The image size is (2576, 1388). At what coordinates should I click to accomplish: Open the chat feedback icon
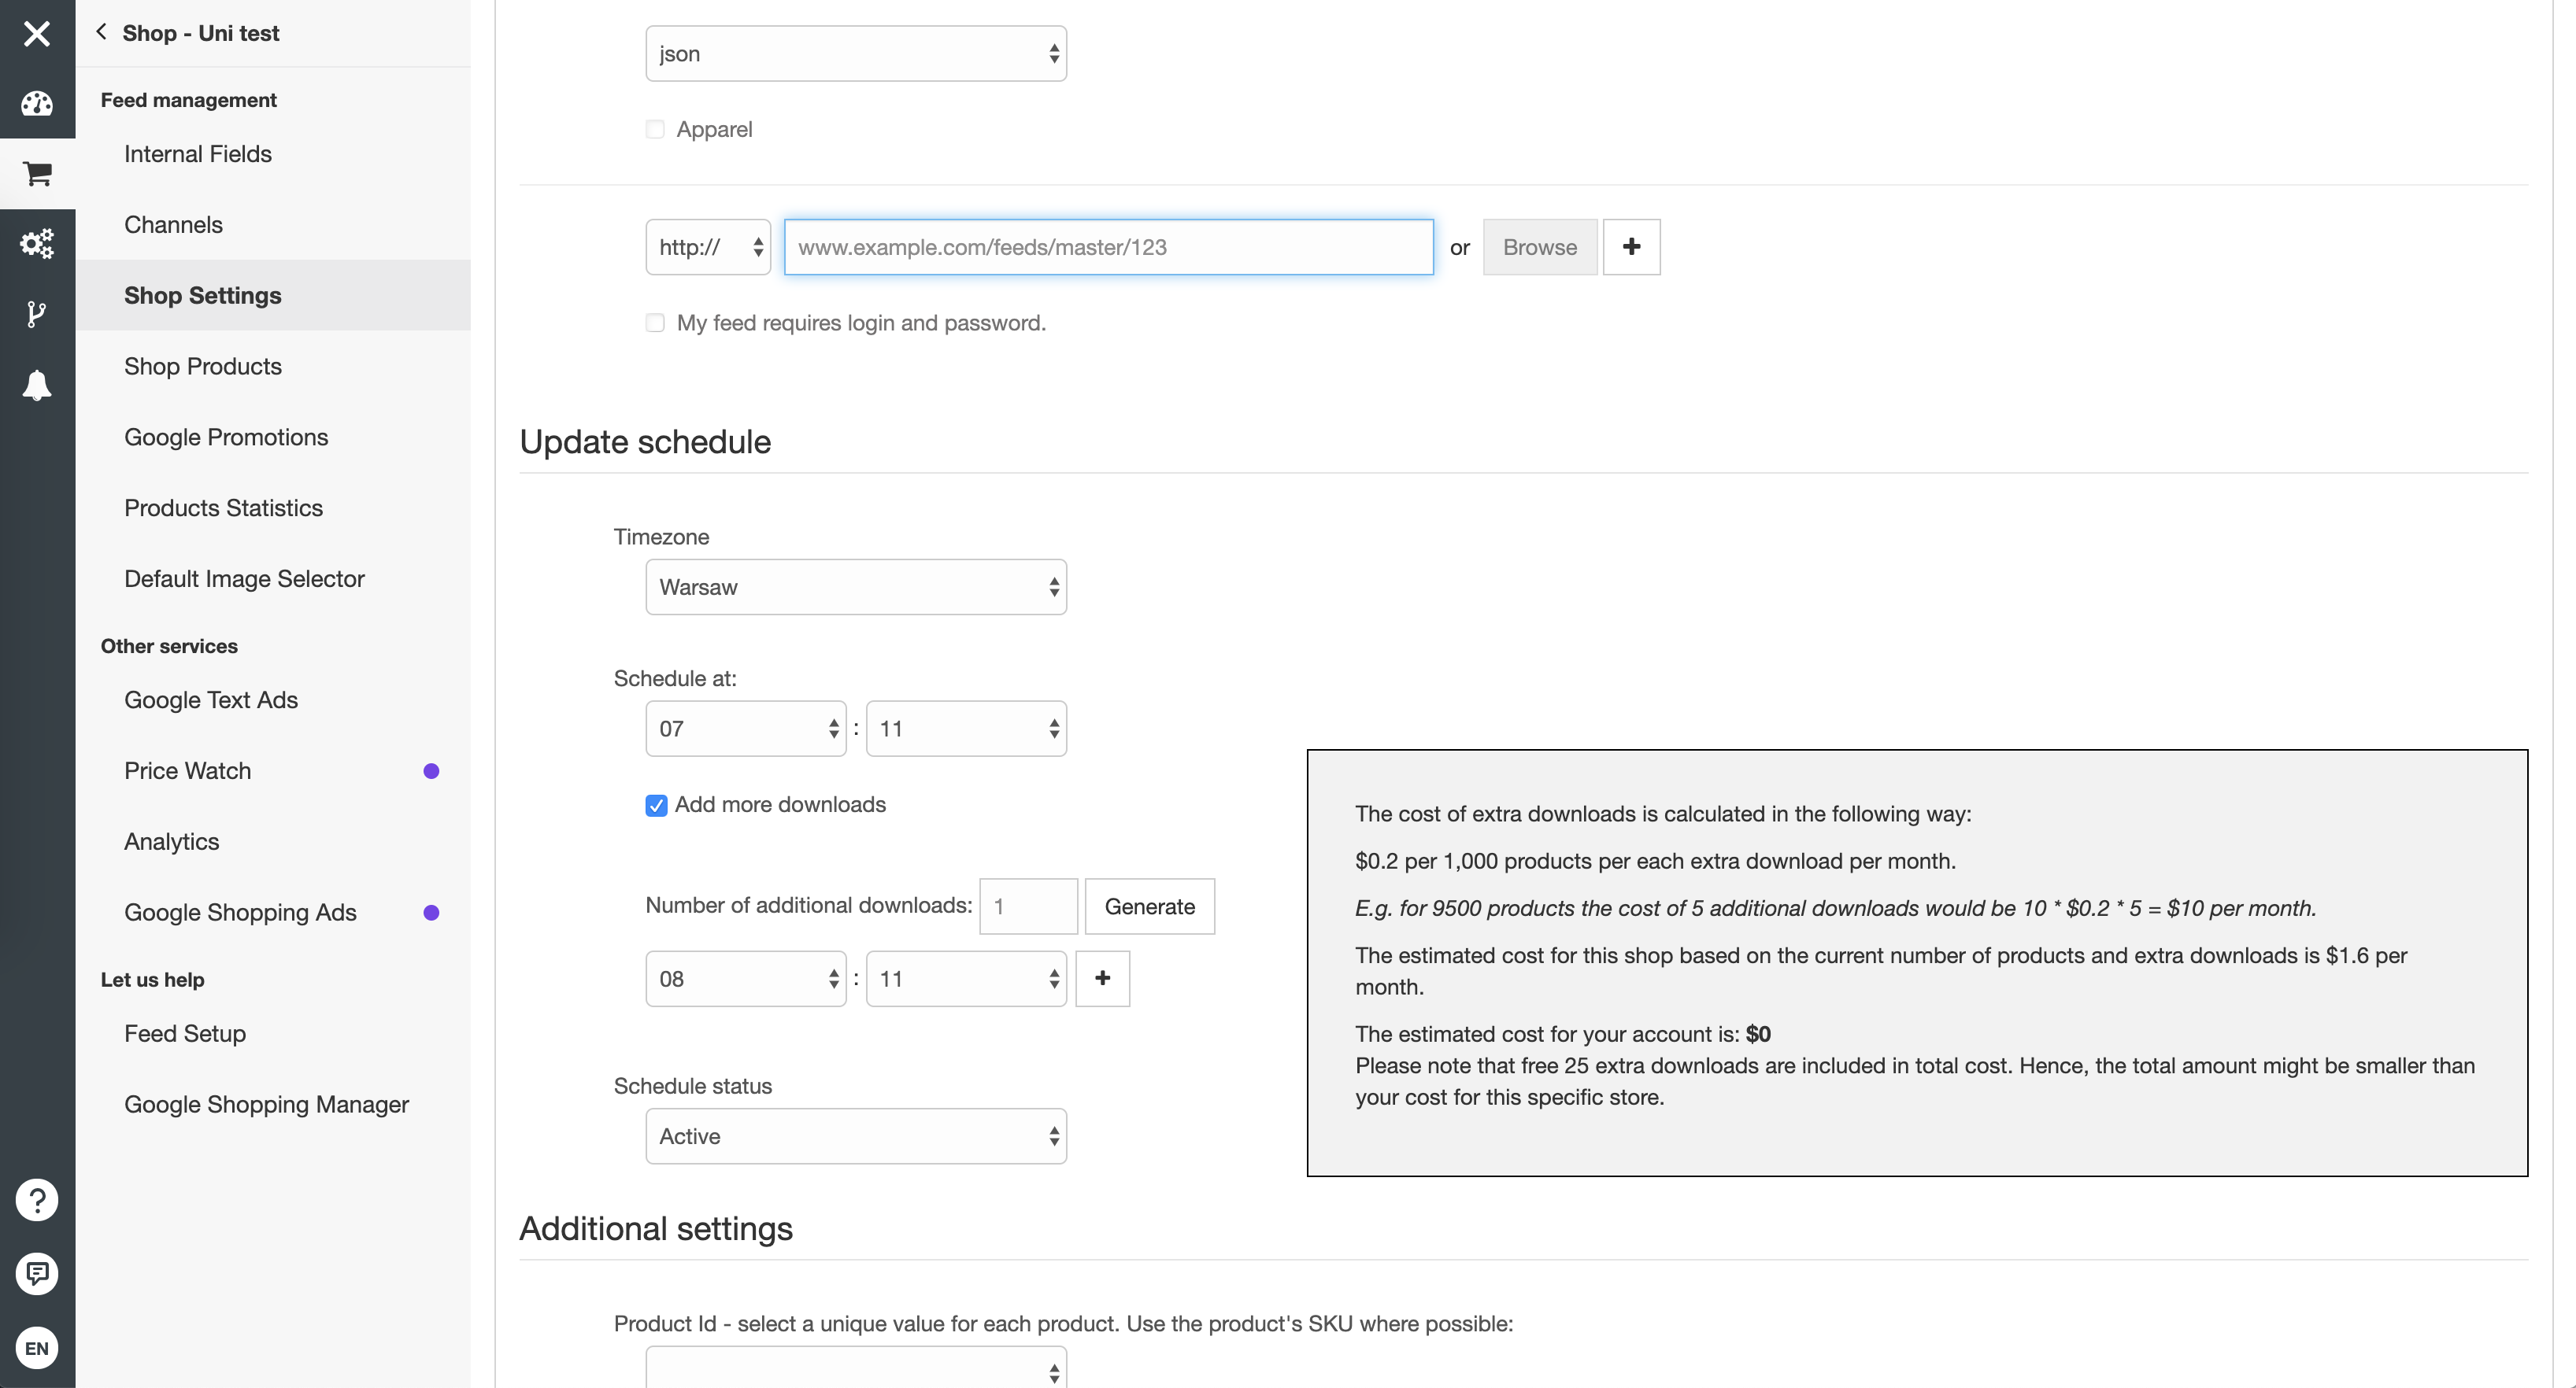click(x=37, y=1272)
